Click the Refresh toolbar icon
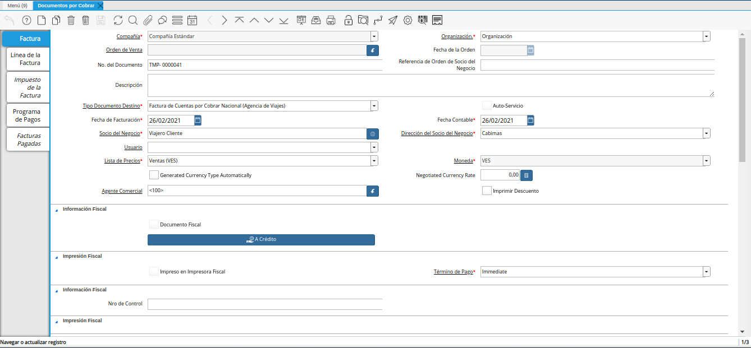 pyautogui.click(x=118, y=20)
